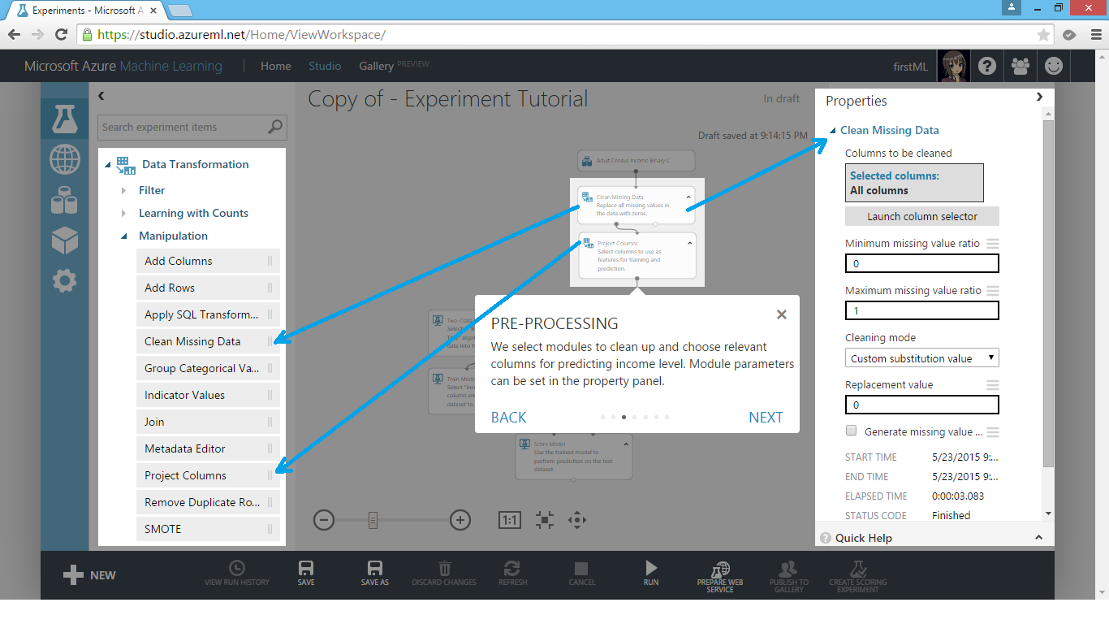The height and width of the screenshot is (624, 1109).
Task: Collapse the module palette left chevron
Action: pyautogui.click(x=101, y=96)
